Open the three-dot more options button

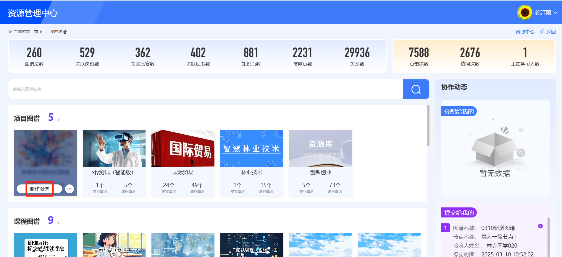[70, 189]
